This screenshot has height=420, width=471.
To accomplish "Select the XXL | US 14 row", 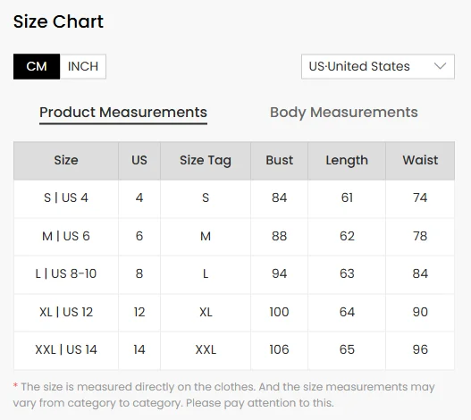I will 234,350.
